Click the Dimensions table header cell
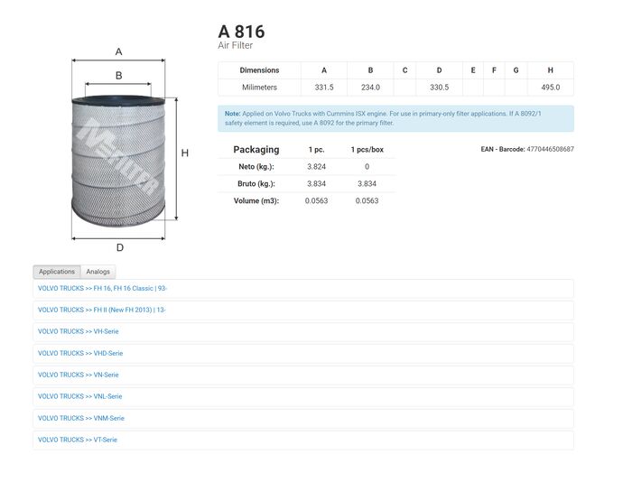 click(259, 70)
